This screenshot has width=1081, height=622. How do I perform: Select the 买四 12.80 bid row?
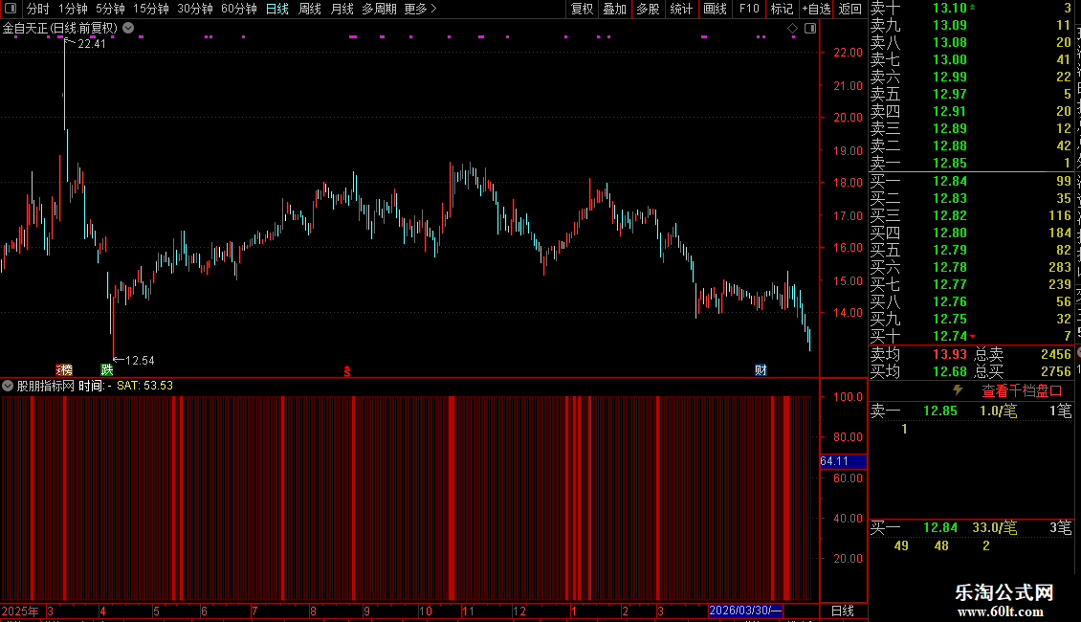tap(971, 233)
